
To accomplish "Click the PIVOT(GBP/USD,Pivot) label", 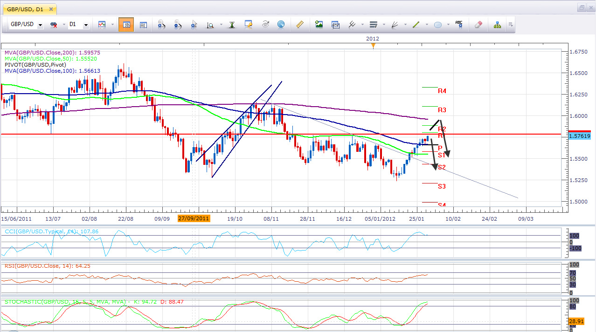I will coord(35,65).
